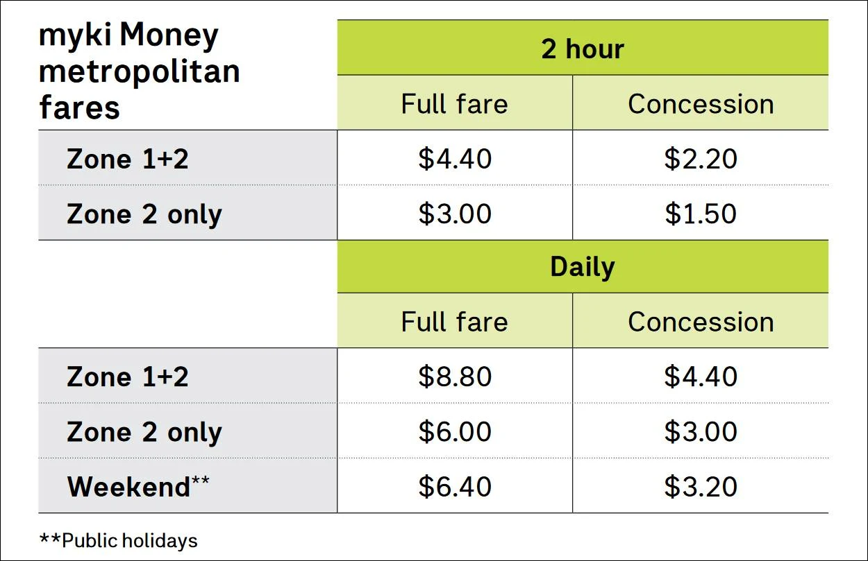The width and height of the screenshot is (868, 561).
Task: Click the myki Money metropolitan fares title
Action: (x=139, y=71)
